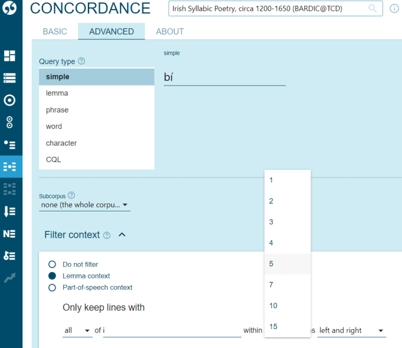Screen dimensions: 402x348
Task: Select the Lemma context radio button
Action: 52,276
